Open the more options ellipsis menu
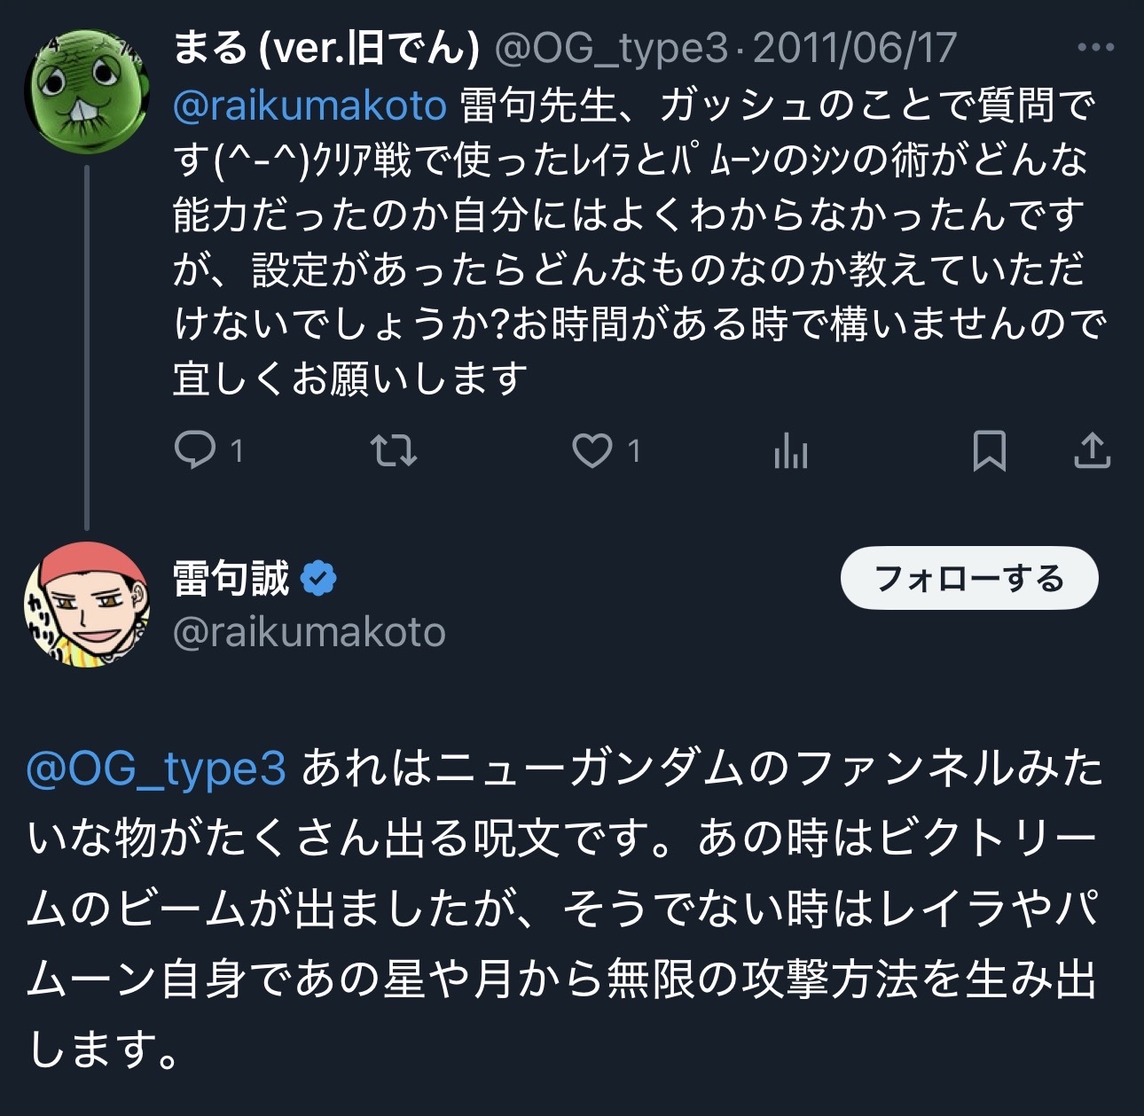1144x1116 pixels. coord(1094,48)
